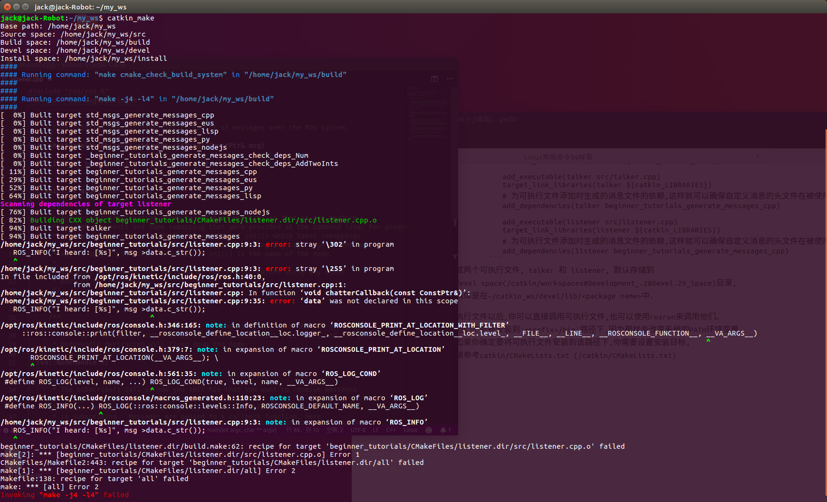This screenshot has height=502, width=827.
Task: Click the typed 'catkin_make' command
Action: 131,18
